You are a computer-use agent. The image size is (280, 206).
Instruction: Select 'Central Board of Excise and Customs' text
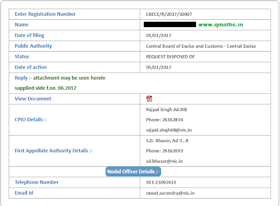click(185, 46)
